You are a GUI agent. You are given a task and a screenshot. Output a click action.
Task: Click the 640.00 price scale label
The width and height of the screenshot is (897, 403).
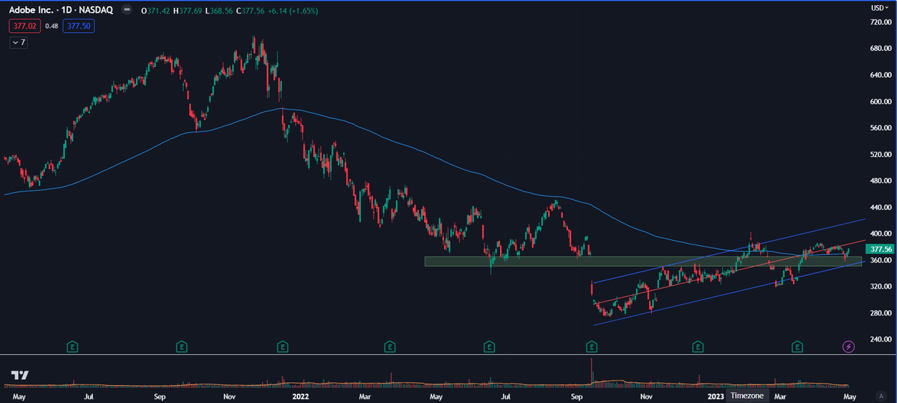coord(879,76)
